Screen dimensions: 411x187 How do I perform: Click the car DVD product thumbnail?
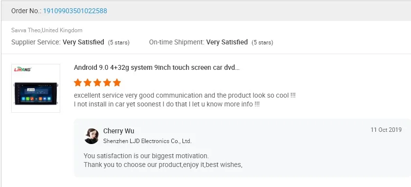tap(36, 88)
